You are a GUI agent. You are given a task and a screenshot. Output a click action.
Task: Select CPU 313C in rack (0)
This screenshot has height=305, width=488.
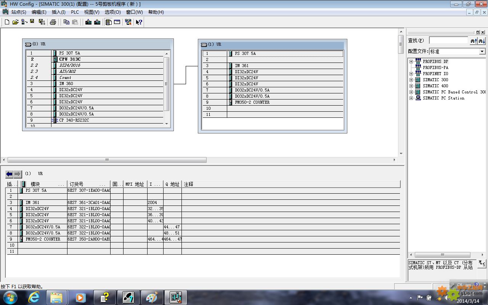(x=70, y=59)
